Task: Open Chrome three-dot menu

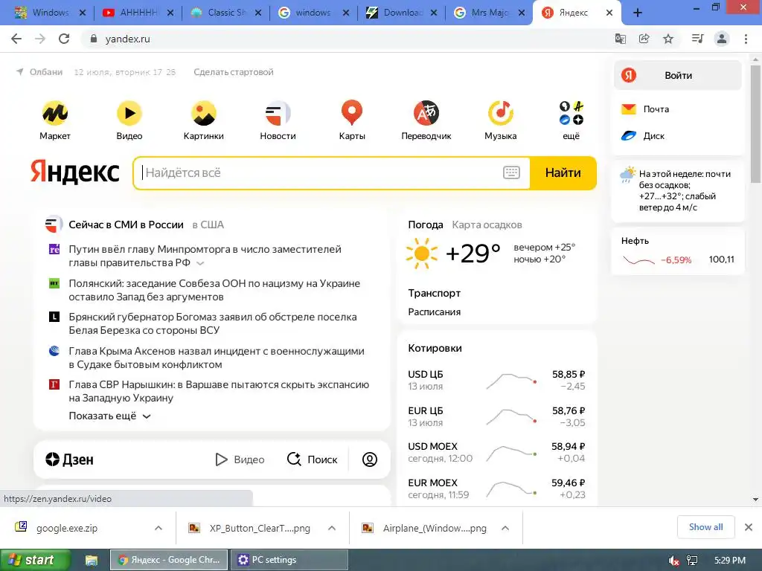Action: point(746,39)
